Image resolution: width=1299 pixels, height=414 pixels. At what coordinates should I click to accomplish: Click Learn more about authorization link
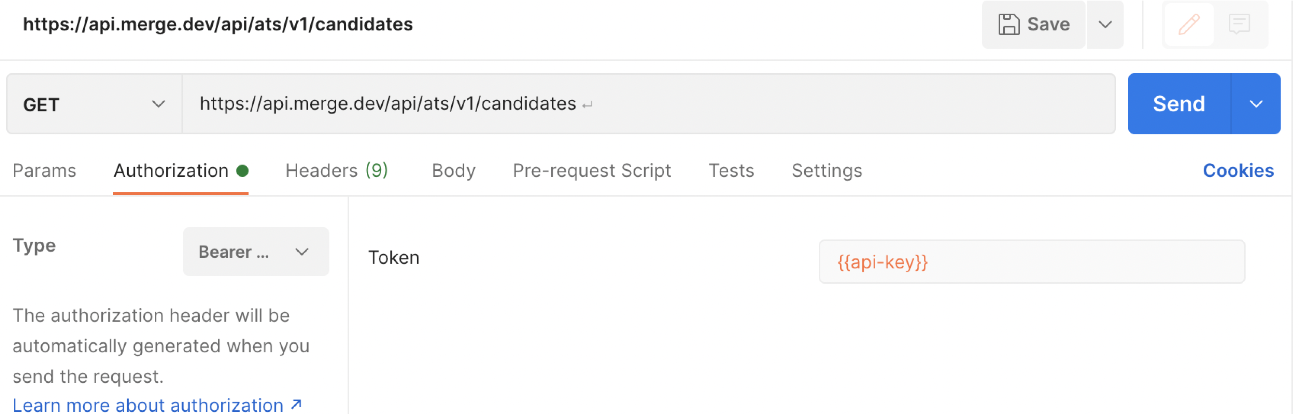tap(148, 405)
